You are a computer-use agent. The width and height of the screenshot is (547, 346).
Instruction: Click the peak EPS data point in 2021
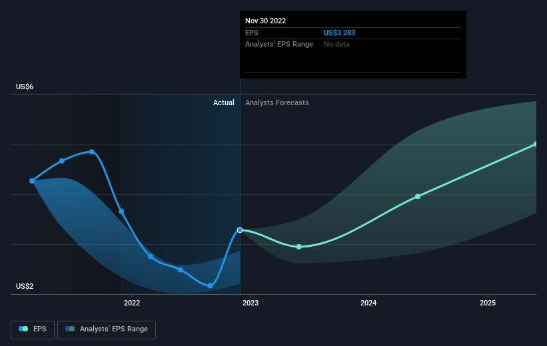click(92, 152)
